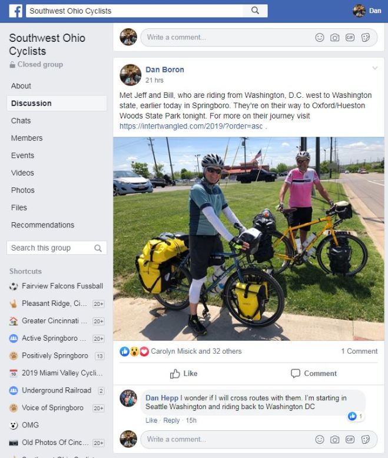Like Dan Boron's post

184,373
